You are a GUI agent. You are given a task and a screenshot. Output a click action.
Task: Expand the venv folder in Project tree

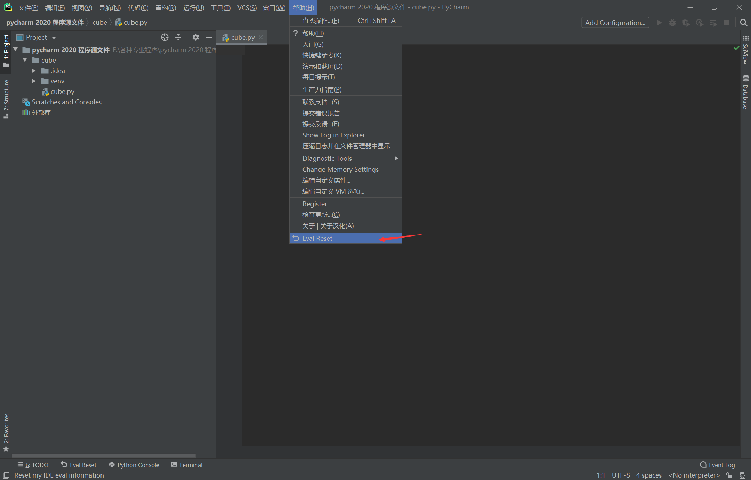click(33, 81)
